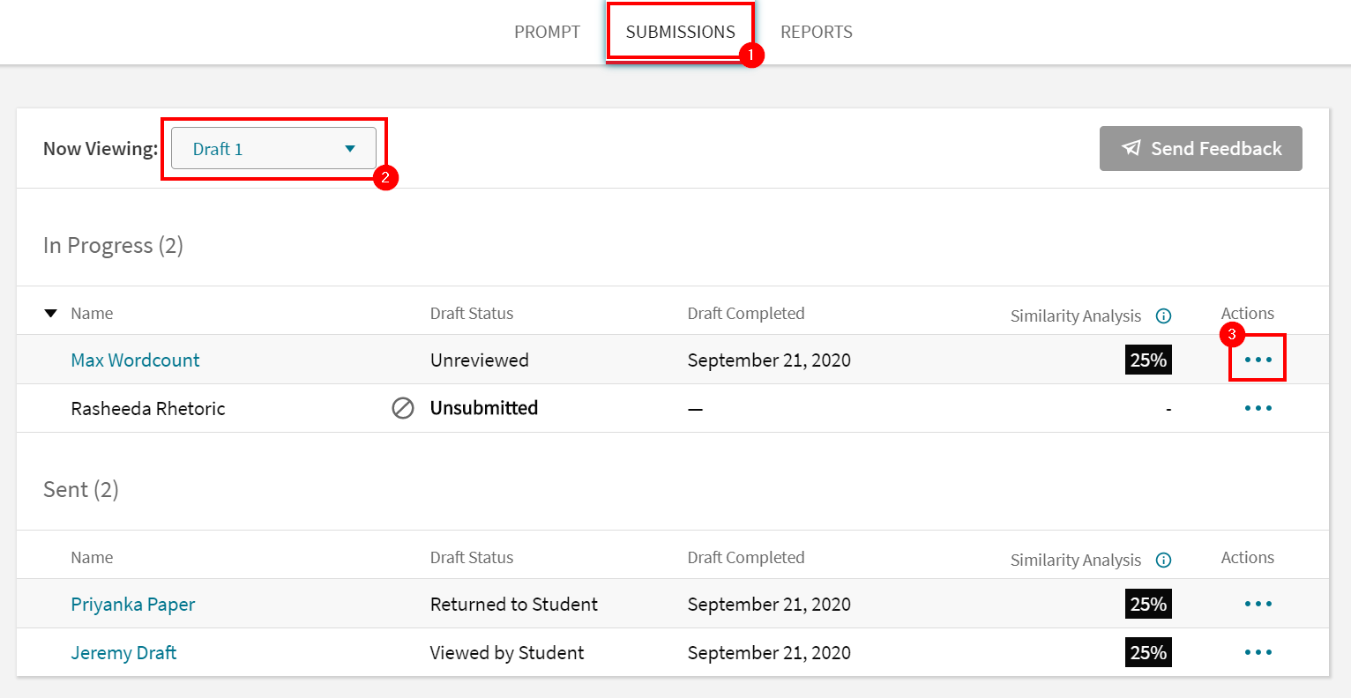Open Priyanka Paper's submission
This screenshot has width=1351, height=698.
(x=132, y=604)
